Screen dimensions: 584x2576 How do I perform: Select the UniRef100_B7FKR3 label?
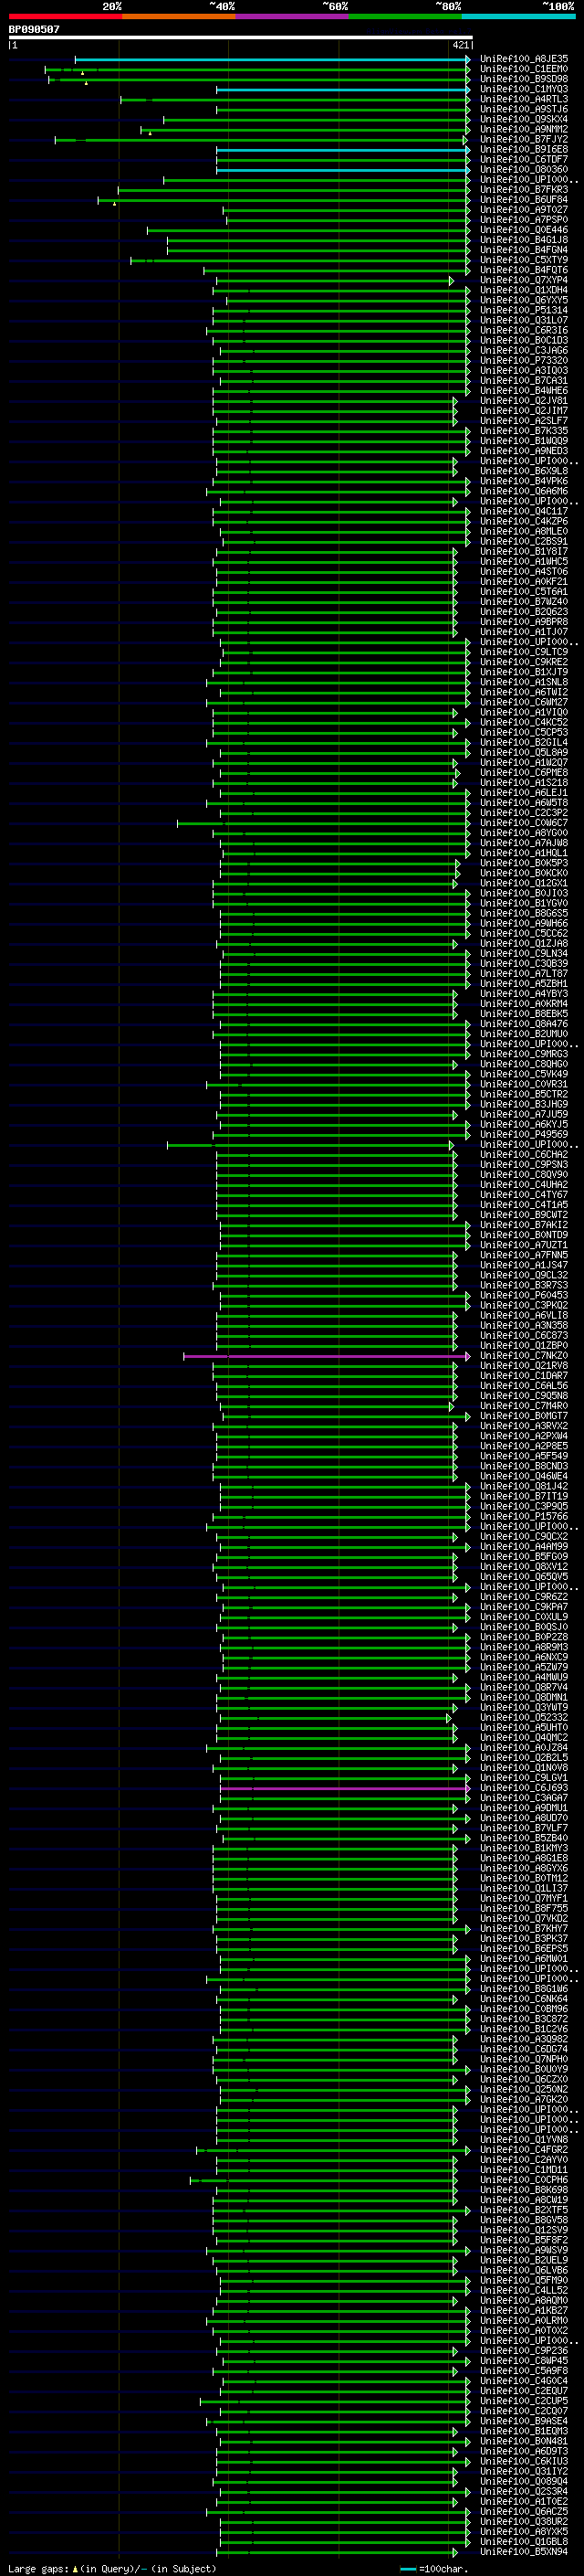pyautogui.click(x=524, y=189)
